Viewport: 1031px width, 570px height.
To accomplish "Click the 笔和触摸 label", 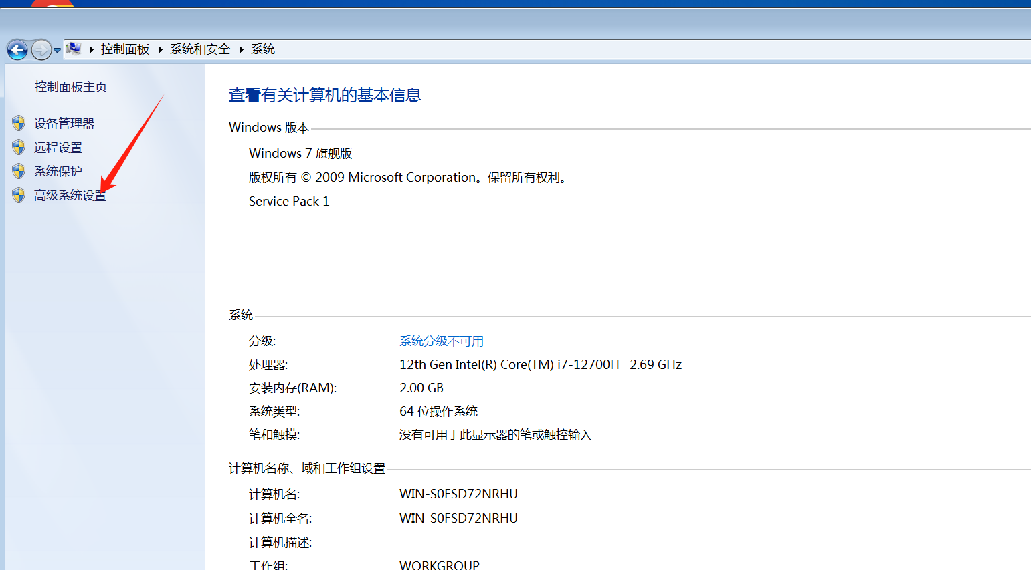I will click(x=274, y=435).
